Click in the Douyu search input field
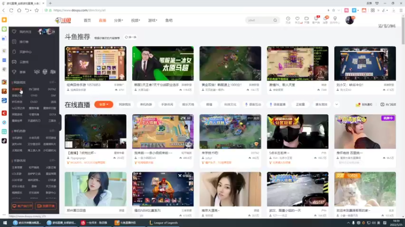 click(260, 20)
